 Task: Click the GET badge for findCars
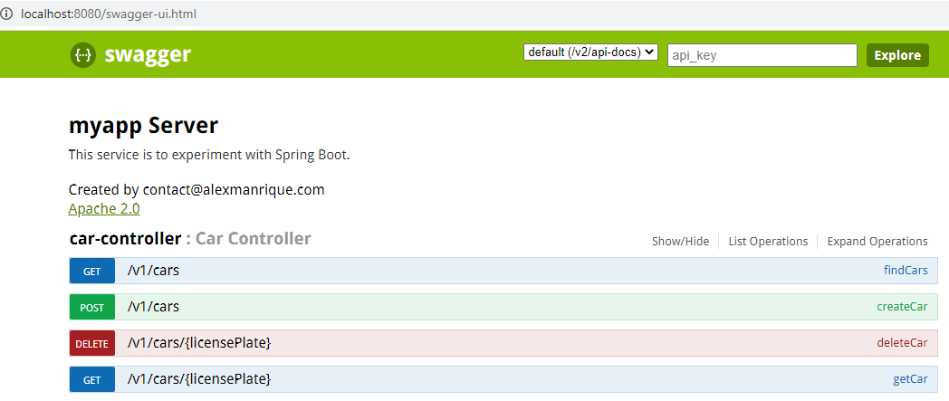click(92, 271)
